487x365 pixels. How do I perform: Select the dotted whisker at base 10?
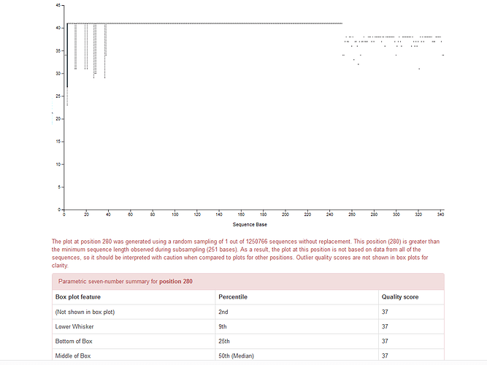75,46
